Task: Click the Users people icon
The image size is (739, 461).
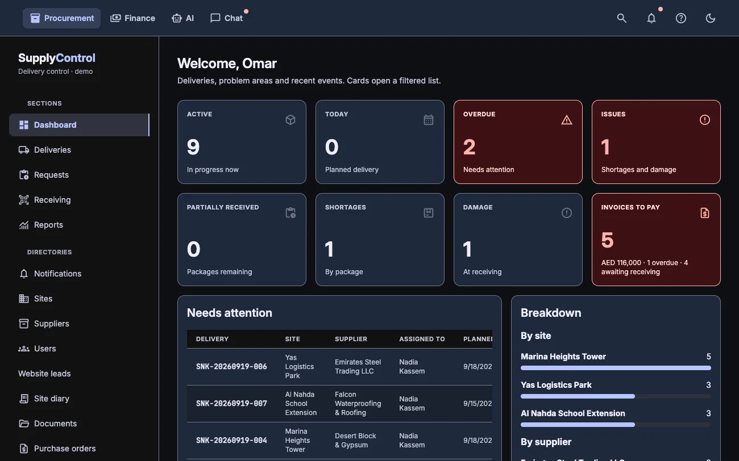Action: coord(24,349)
